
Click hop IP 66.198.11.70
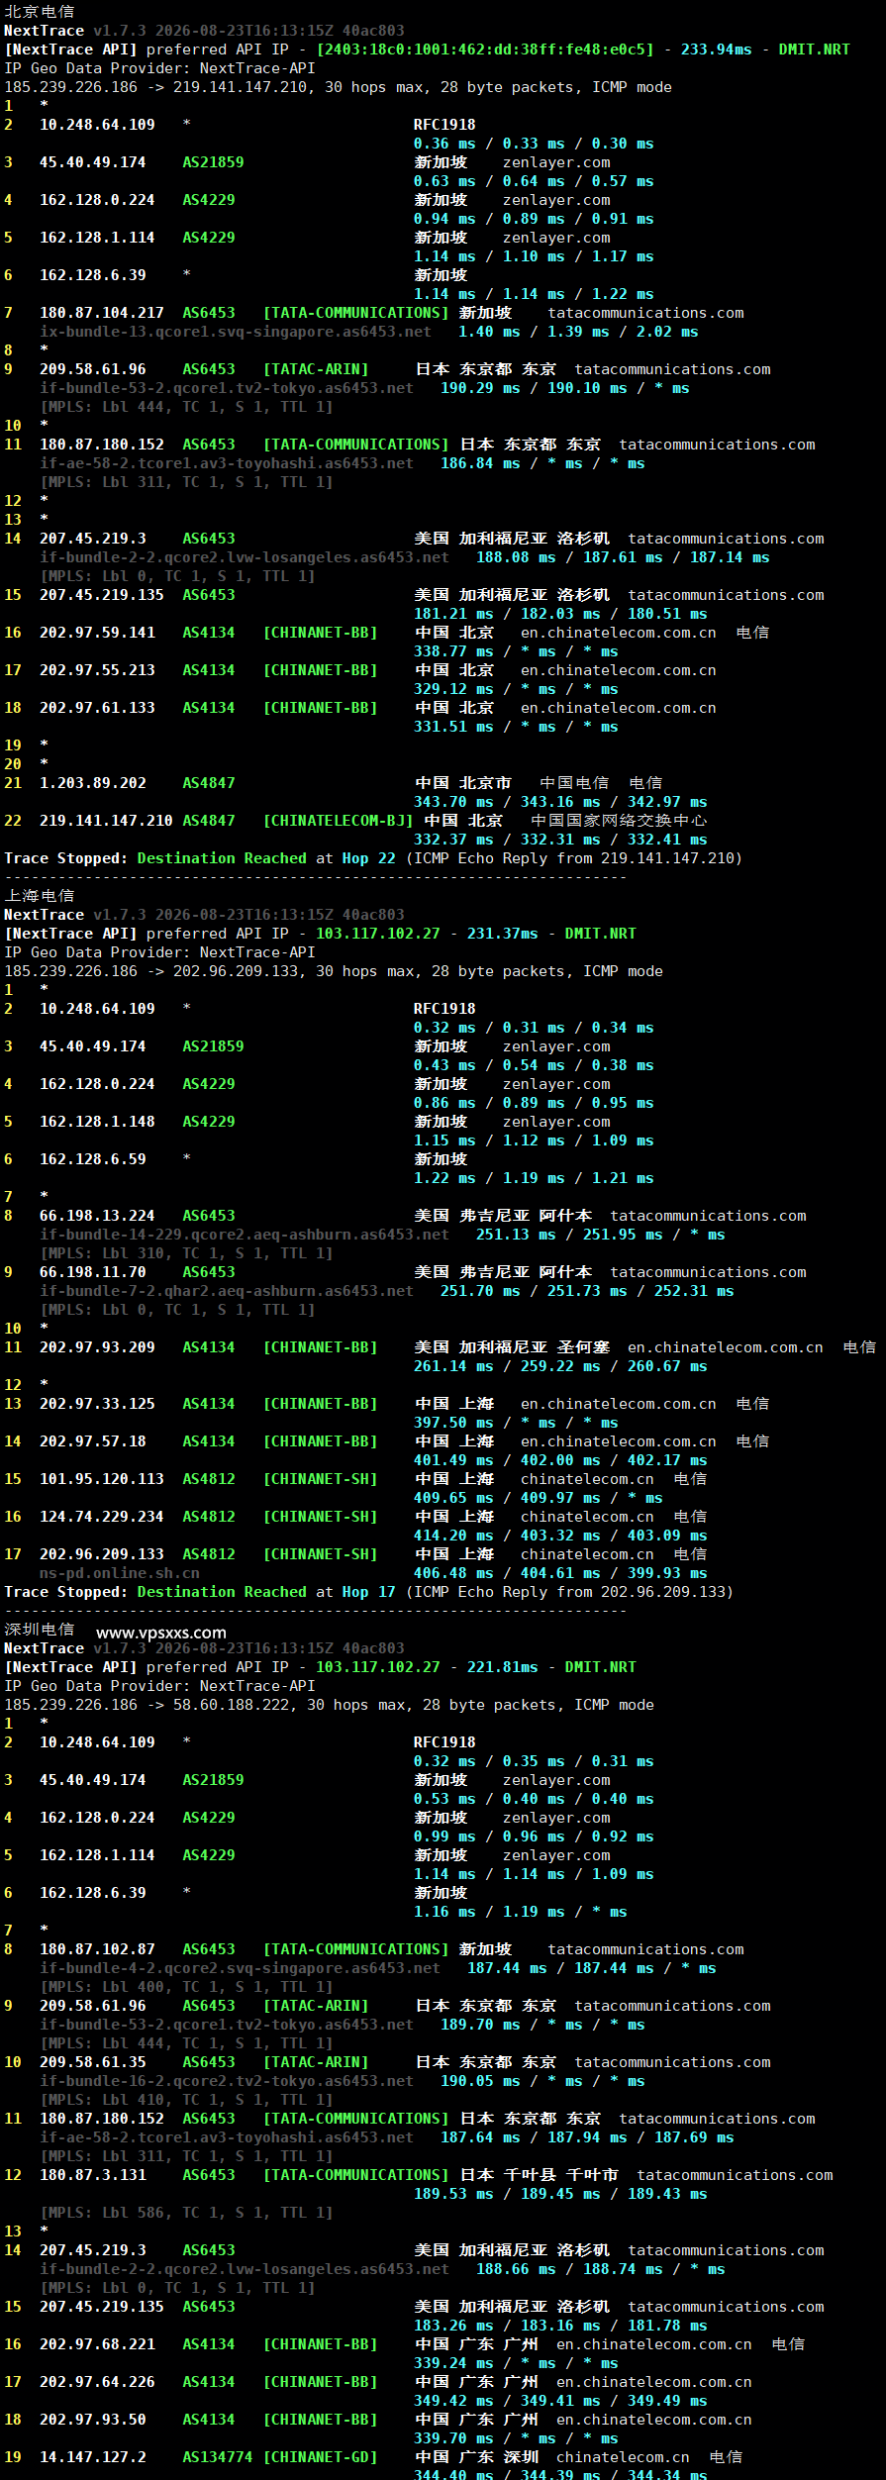pyautogui.click(x=93, y=1272)
